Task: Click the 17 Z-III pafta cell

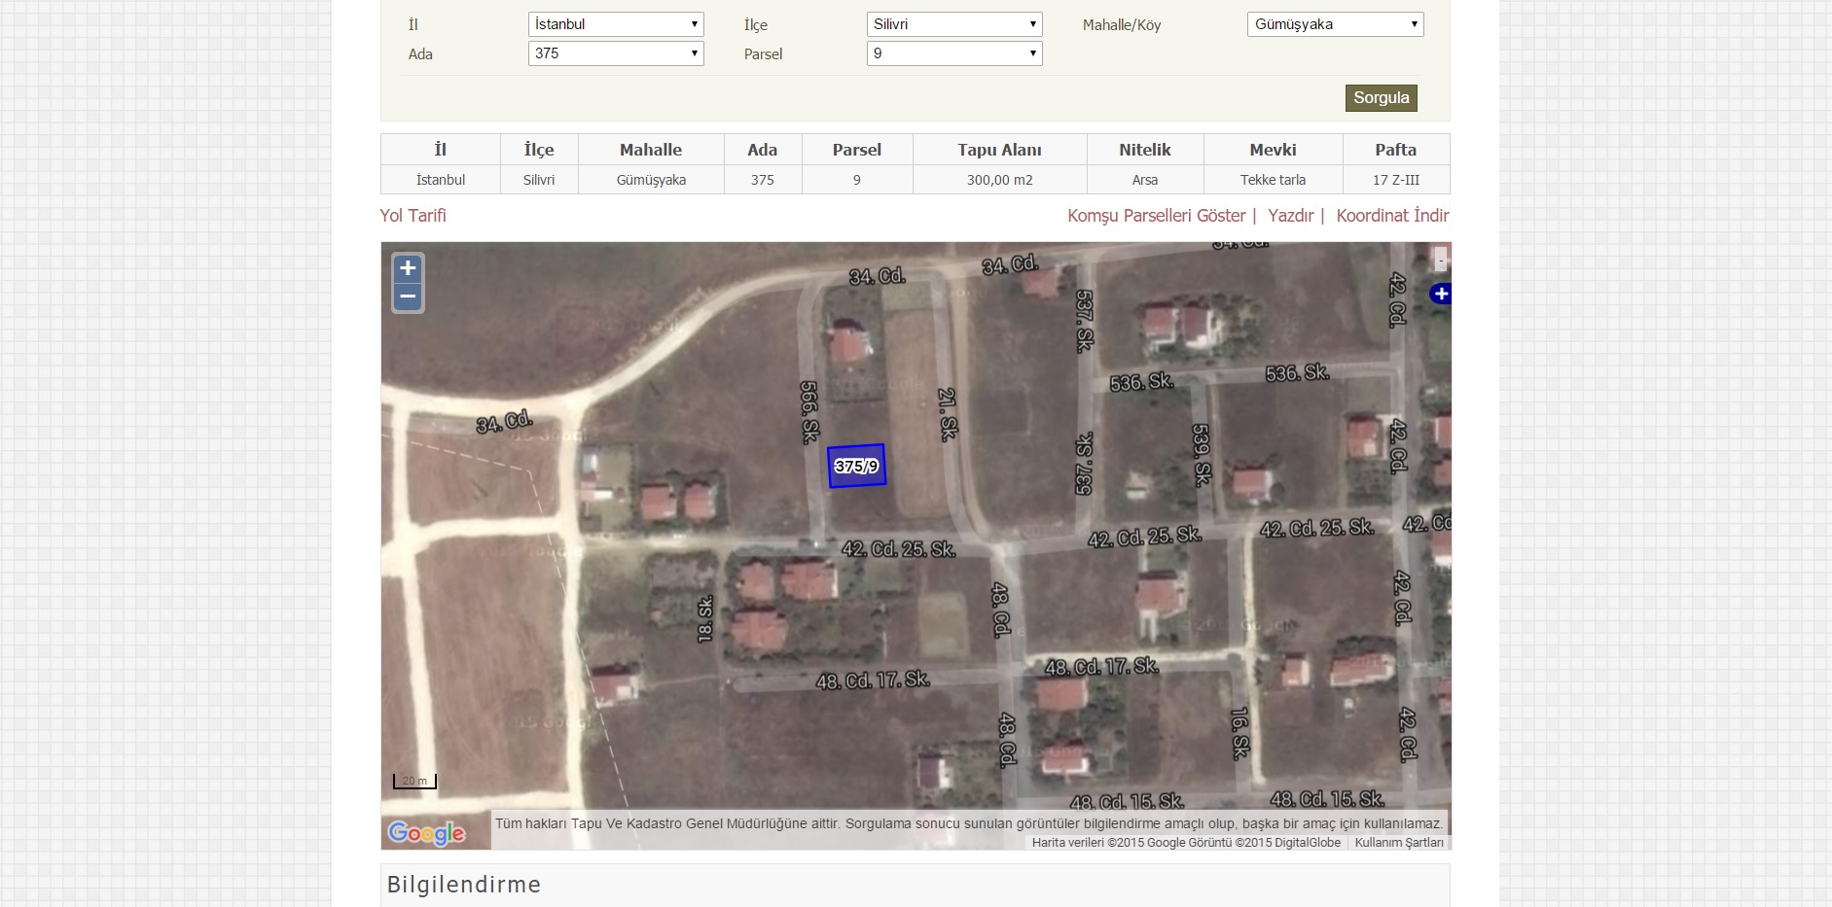Action: 1396,180
